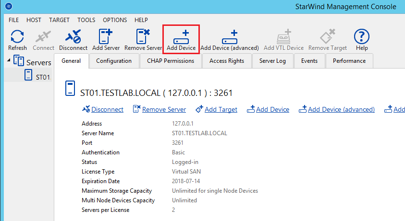405x221 pixels.
Task: Open the HELP menu
Action: pos(141,20)
